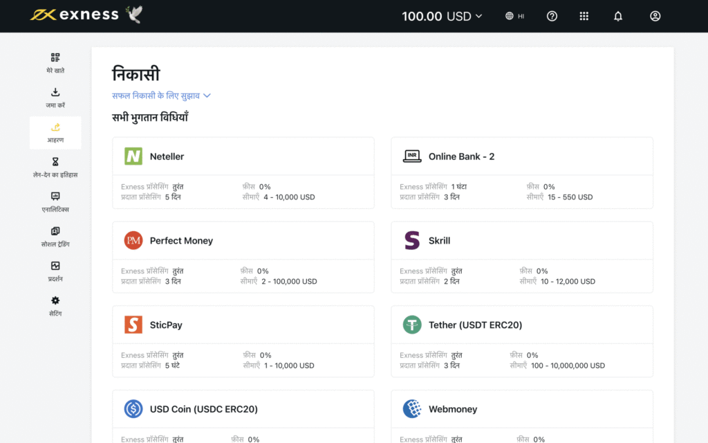Click the Perfect Money PM icon
Image resolution: width=708 pixels, height=443 pixels.
point(133,240)
